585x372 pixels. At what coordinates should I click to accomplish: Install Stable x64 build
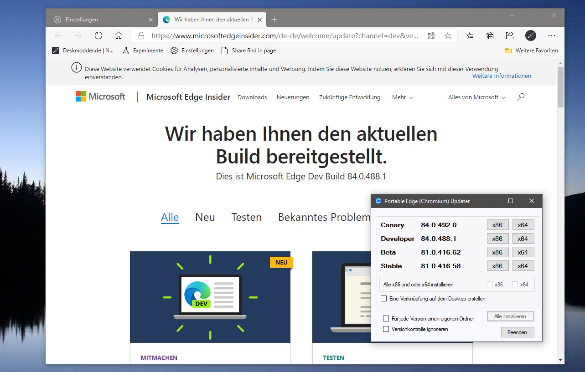[x=523, y=266]
